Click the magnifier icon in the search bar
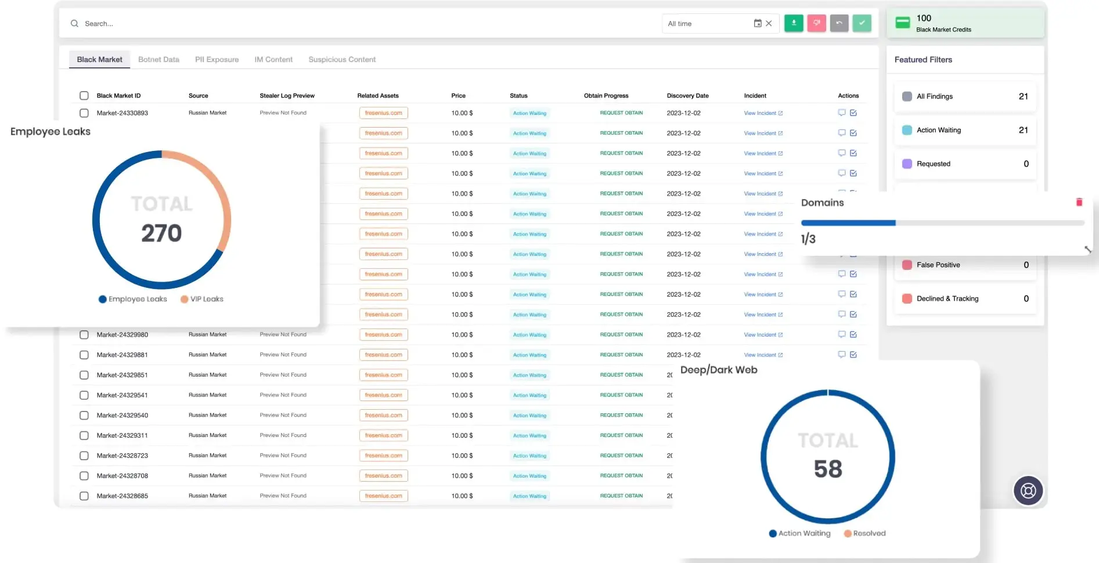The height and width of the screenshot is (563, 1099). 74,24
